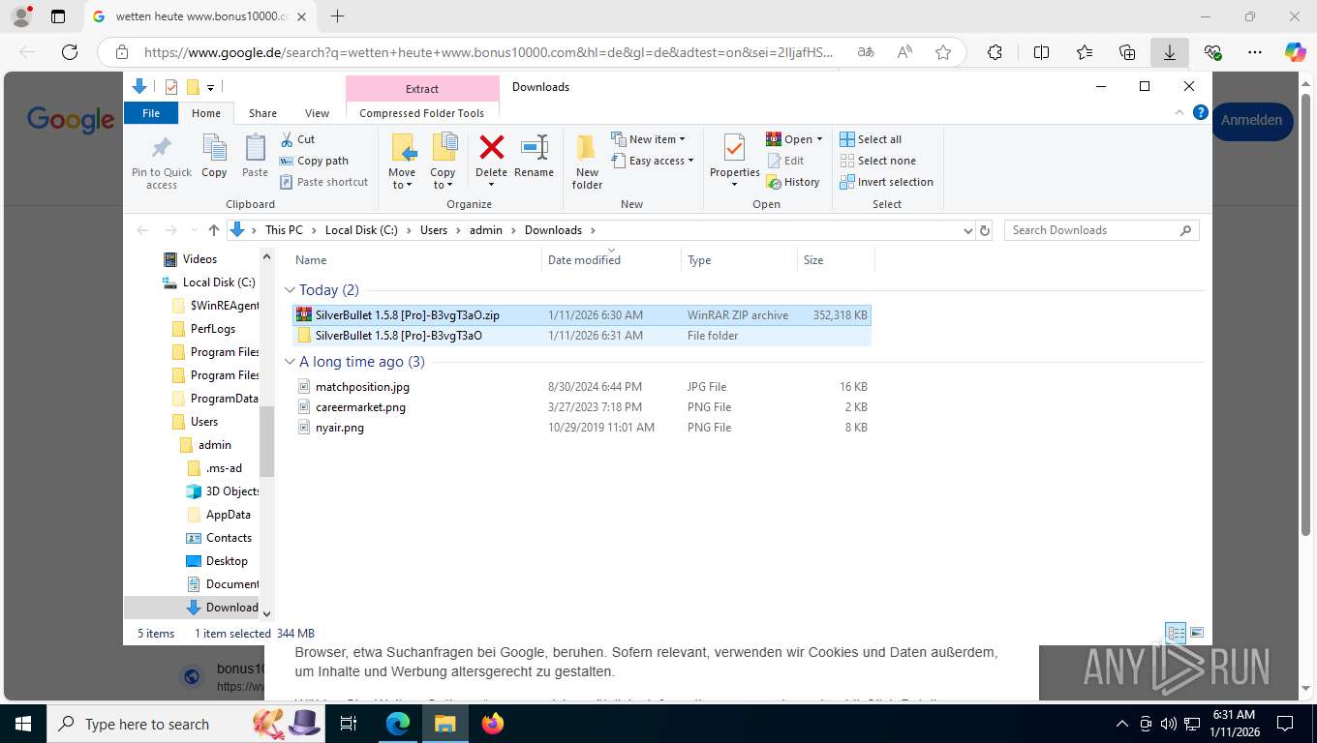Image resolution: width=1317 pixels, height=743 pixels.
Task: Create a New folder
Action: (x=587, y=162)
